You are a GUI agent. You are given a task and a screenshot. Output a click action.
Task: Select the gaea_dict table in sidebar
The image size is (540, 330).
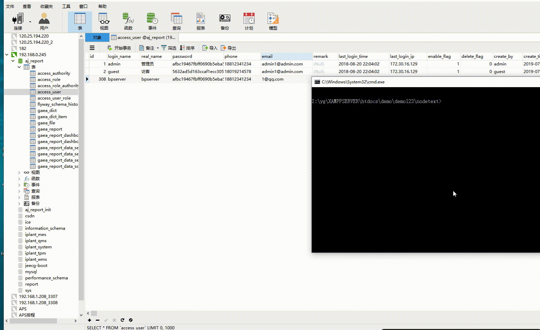(x=47, y=110)
